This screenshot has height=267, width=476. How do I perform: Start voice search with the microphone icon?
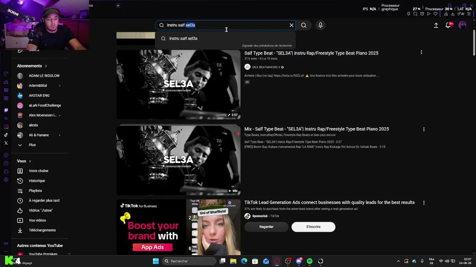[x=321, y=25]
